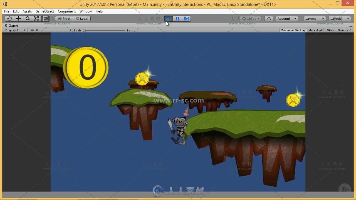Select the Move tool

[18, 19]
